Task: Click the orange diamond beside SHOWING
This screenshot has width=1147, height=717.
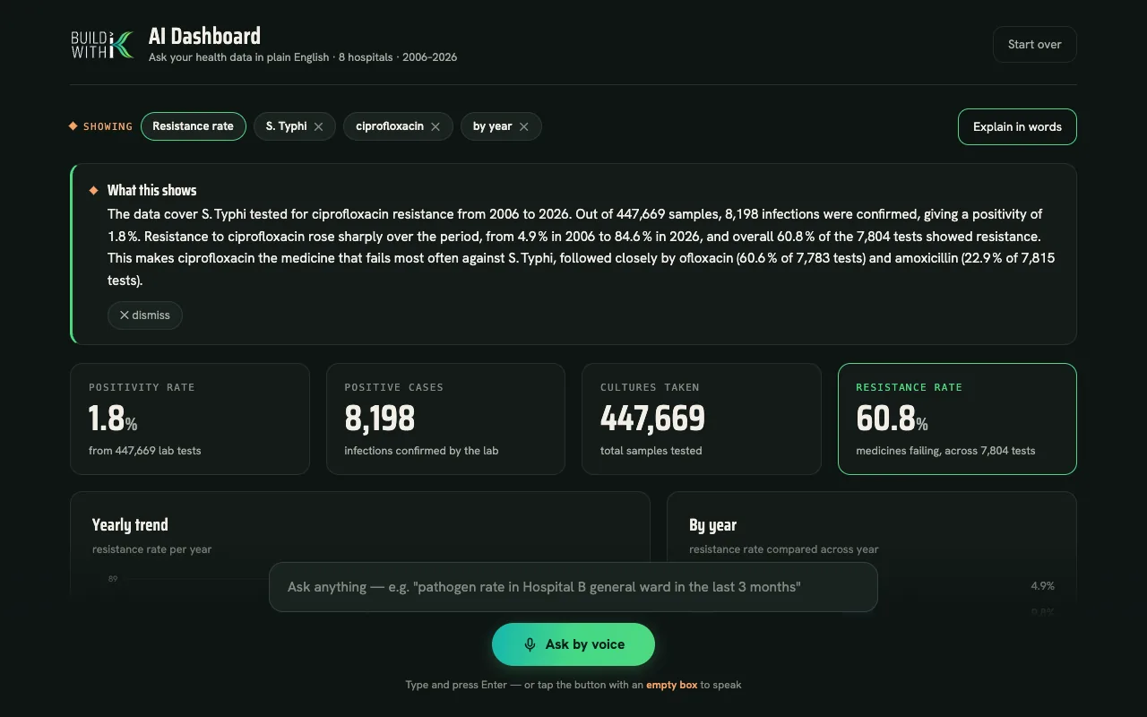Action: click(x=73, y=126)
